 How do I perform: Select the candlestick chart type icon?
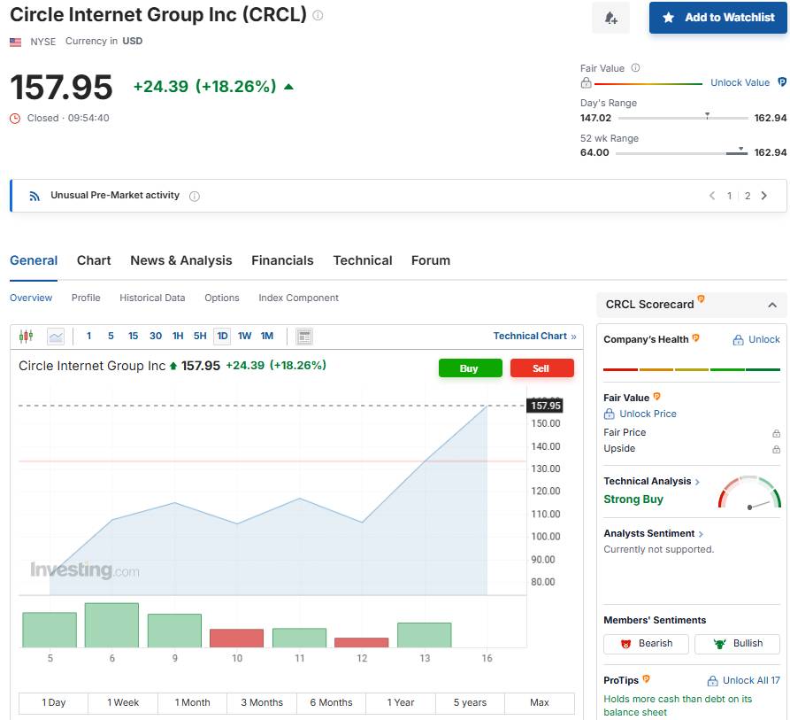point(26,336)
